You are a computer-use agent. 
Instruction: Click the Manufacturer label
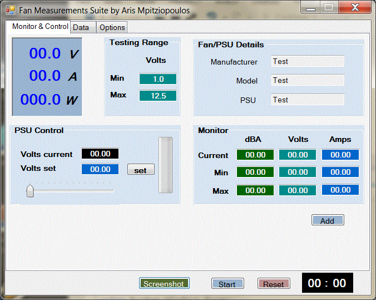[x=234, y=62]
